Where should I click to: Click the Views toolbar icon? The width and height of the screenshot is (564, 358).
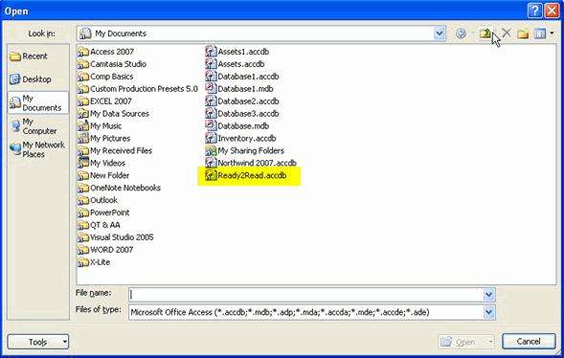point(540,34)
